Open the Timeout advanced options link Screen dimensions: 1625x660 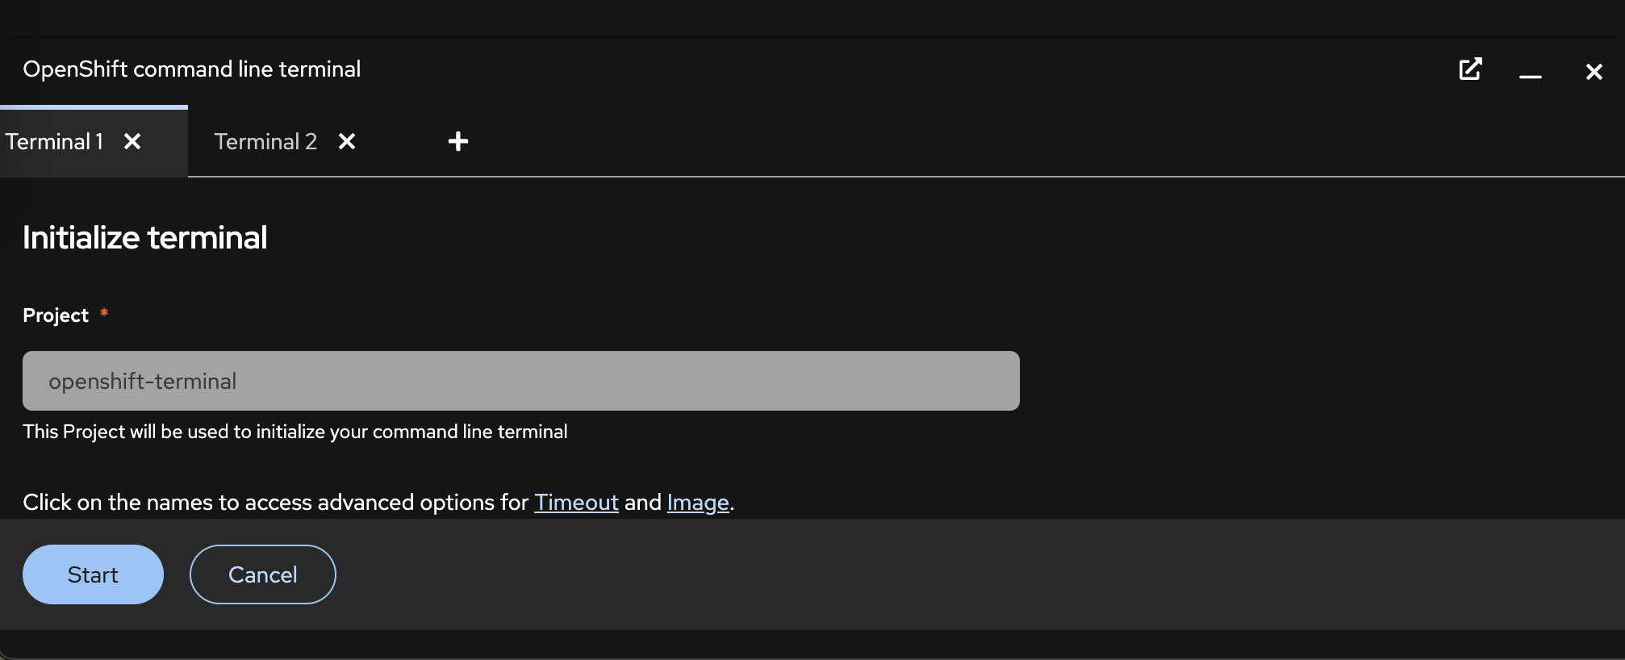coord(576,503)
